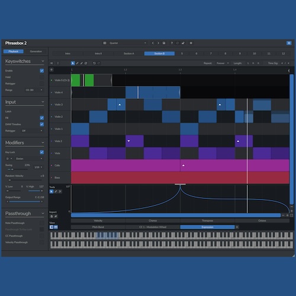Viewport: 296px width, 296px height.
Task: Click the Random Velocity slider
Action: click(25, 180)
